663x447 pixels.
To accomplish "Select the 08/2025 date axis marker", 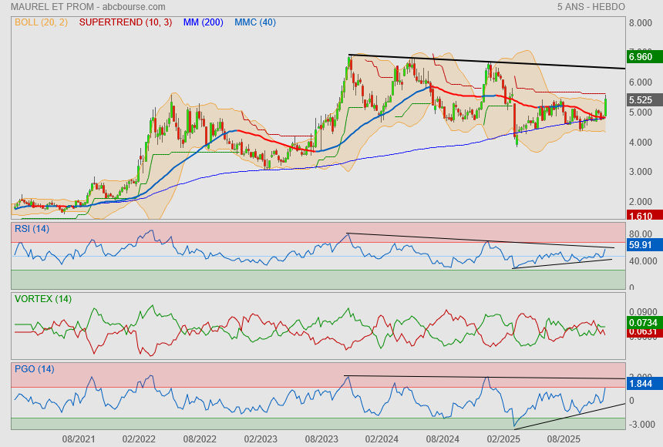I will (x=564, y=439).
